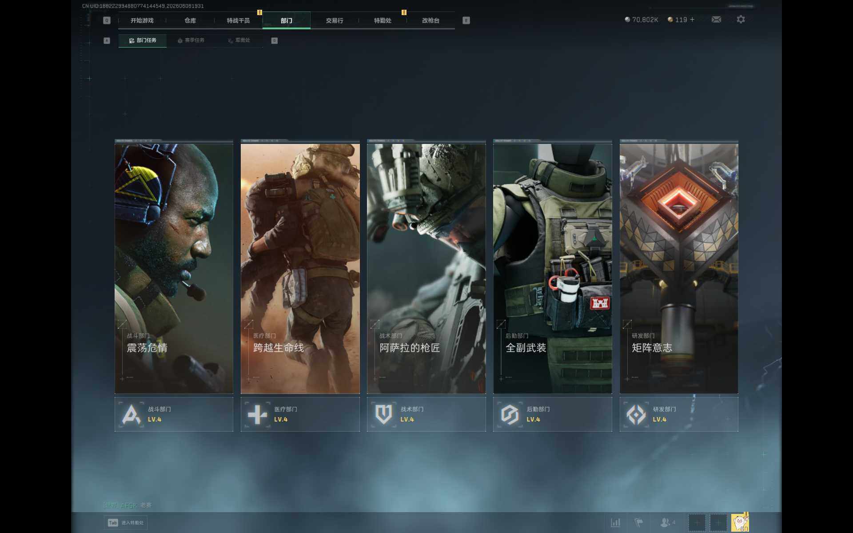Open the flag icon in bottom bar

[x=639, y=523]
